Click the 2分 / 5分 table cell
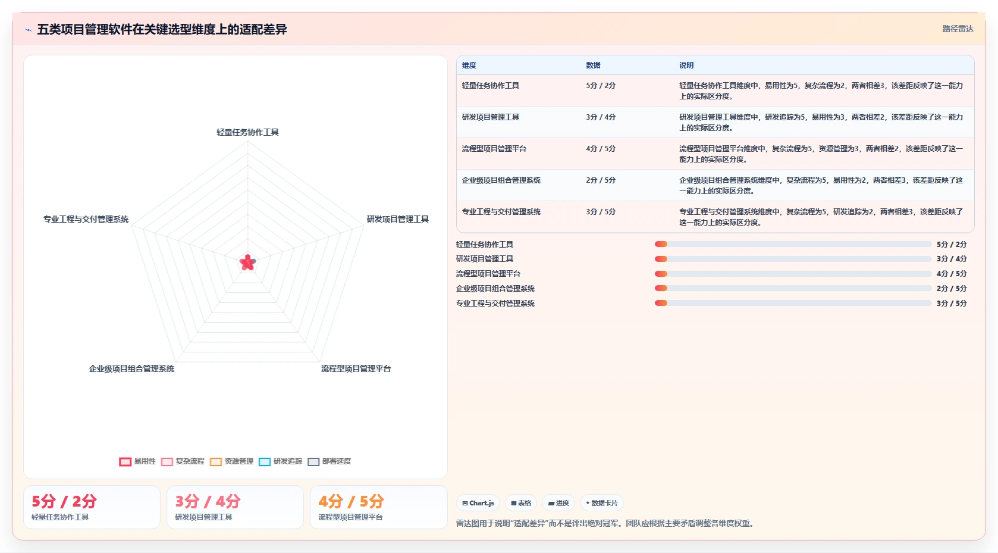998x553 pixels. pos(601,180)
